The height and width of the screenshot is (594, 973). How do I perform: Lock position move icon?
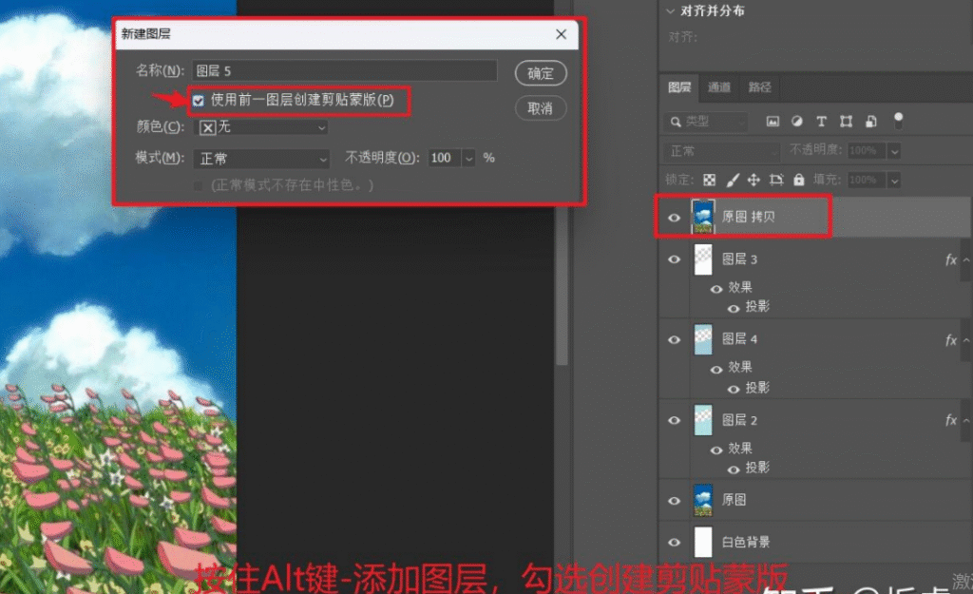pyautogui.click(x=754, y=180)
